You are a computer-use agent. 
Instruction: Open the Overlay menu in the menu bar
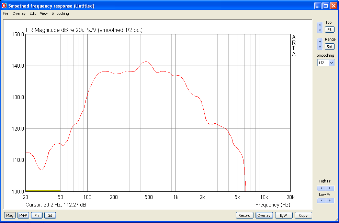click(19, 13)
